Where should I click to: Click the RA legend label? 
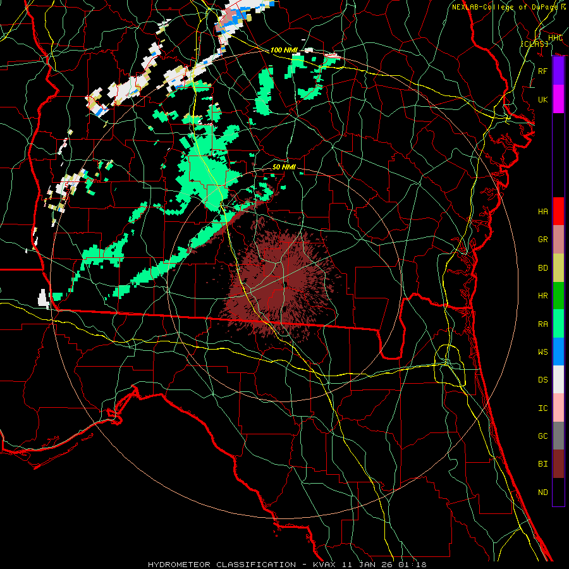click(543, 324)
